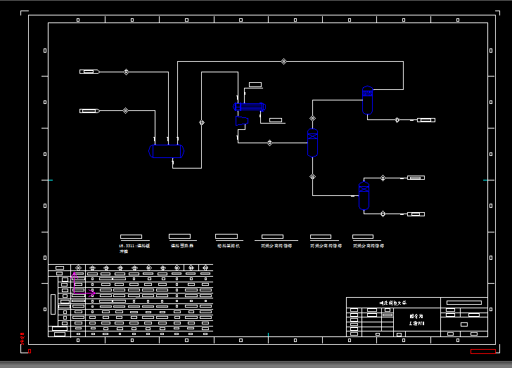
Task: Click the stream diamond on the lower feed line
Action: pos(125,111)
